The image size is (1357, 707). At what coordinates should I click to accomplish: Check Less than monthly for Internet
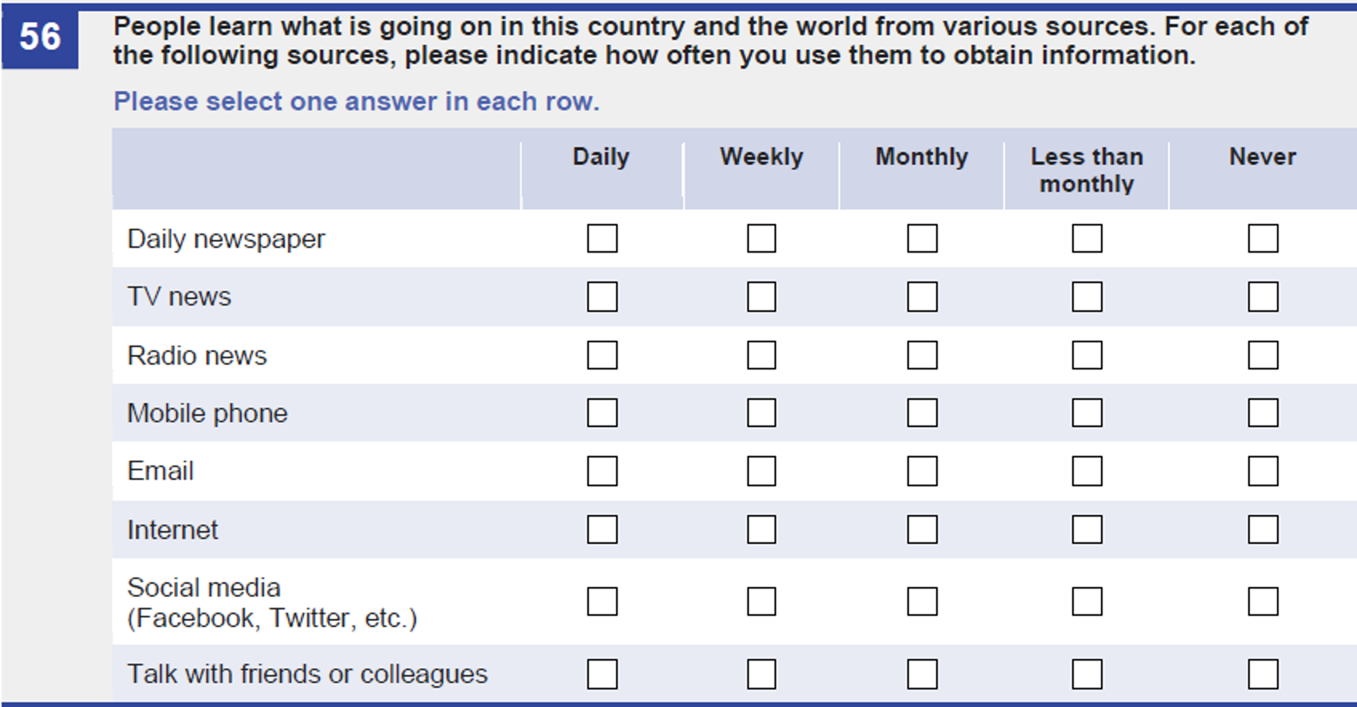click(x=1087, y=529)
